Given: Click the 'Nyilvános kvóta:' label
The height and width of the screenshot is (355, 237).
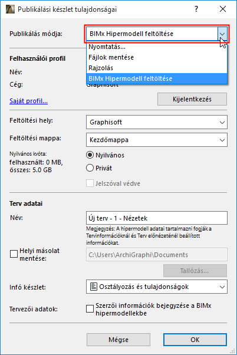Looking at the screenshot, I should pyautogui.click(x=28, y=154).
